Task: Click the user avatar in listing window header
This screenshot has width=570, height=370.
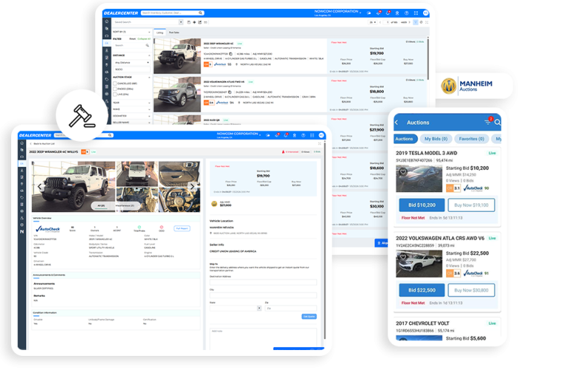Action: tap(426, 13)
